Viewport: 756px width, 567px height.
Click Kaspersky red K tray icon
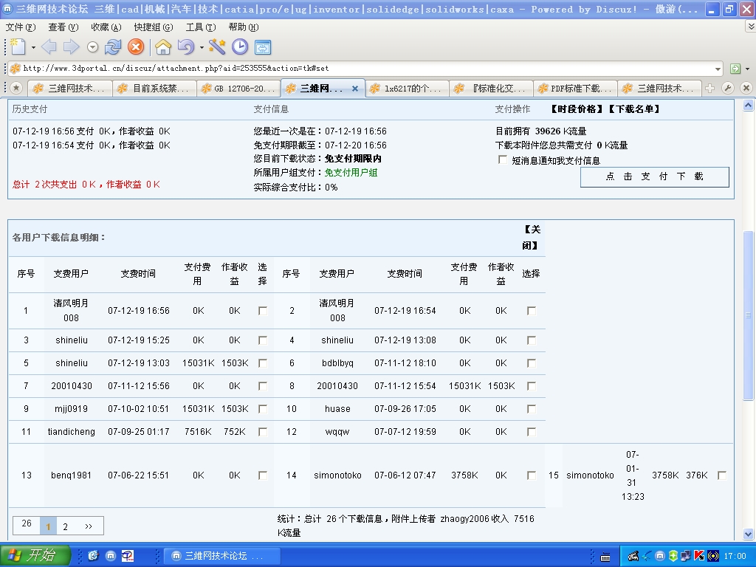[x=700, y=556]
